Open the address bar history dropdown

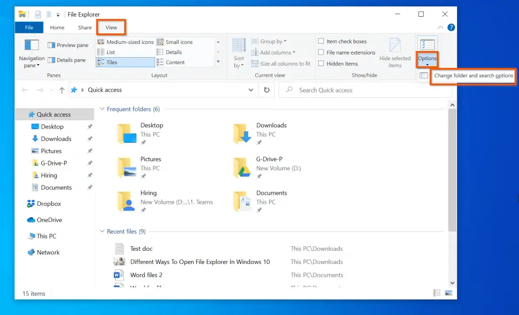250,90
